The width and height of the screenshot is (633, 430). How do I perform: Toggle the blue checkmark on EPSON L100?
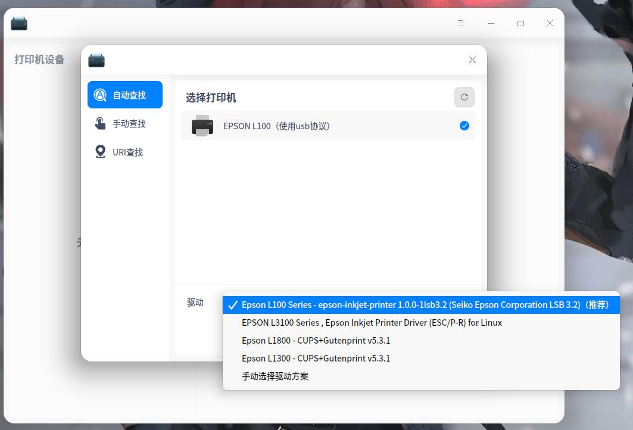(464, 126)
